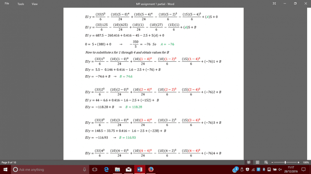Viewport: 311px width, 174px height.
Task: Click the line starting 'EIy = 5.5 − 0.146'
Action: click(x=123, y=70)
